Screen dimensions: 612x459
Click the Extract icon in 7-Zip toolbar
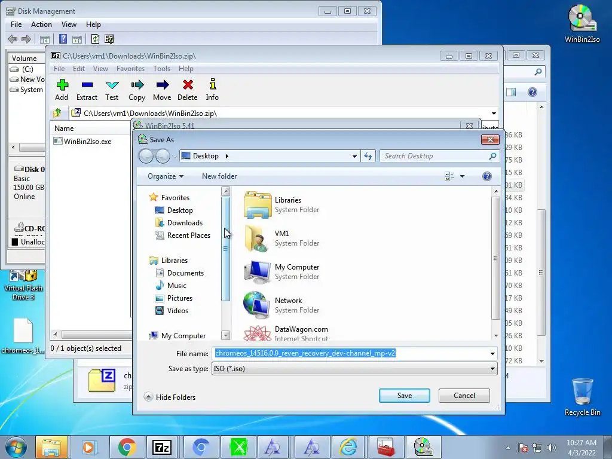87,85
